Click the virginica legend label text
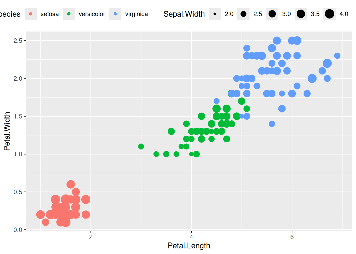The image size is (356, 254). point(136,14)
